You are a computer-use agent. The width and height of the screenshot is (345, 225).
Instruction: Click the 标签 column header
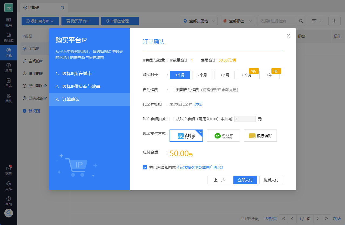pyautogui.click(x=301, y=36)
